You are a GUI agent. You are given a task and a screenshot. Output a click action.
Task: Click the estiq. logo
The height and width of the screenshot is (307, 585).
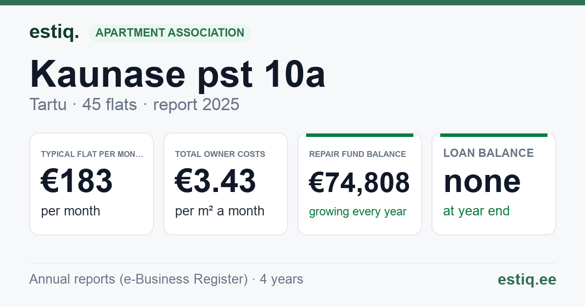(x=54, y=32)
